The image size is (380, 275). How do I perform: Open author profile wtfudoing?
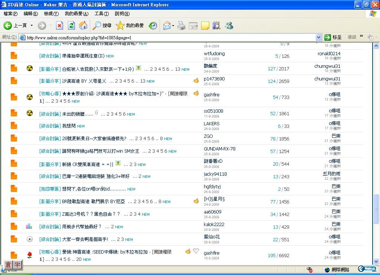pyautogui.click(x=214, y=54)
